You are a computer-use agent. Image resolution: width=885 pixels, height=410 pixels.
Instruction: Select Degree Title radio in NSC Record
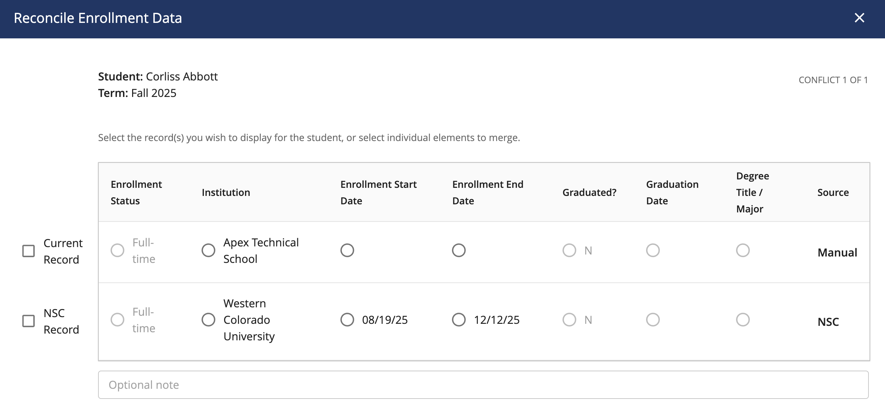pos(742,319)
